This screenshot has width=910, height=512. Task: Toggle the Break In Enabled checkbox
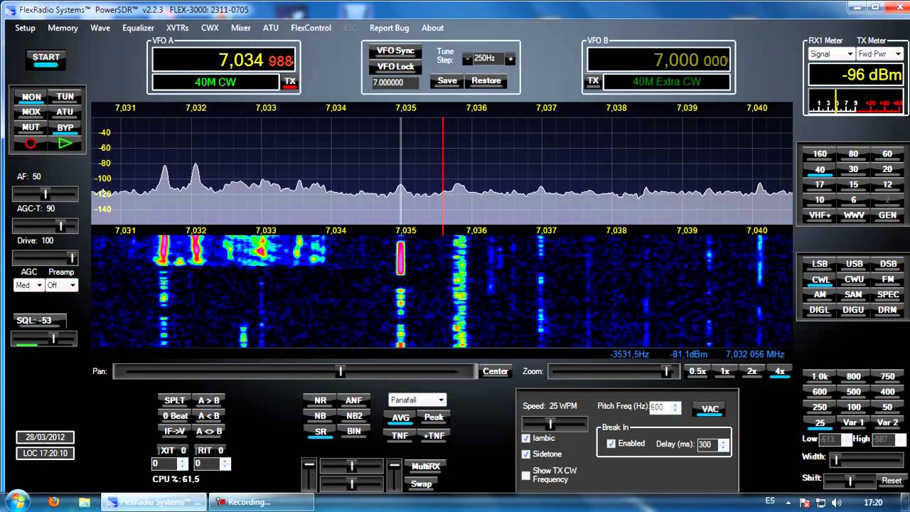[x=611, y=444]
